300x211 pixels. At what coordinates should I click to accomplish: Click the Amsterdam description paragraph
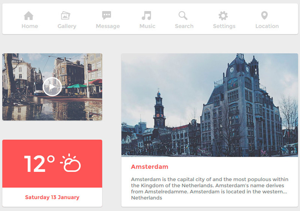coord(210,189)
